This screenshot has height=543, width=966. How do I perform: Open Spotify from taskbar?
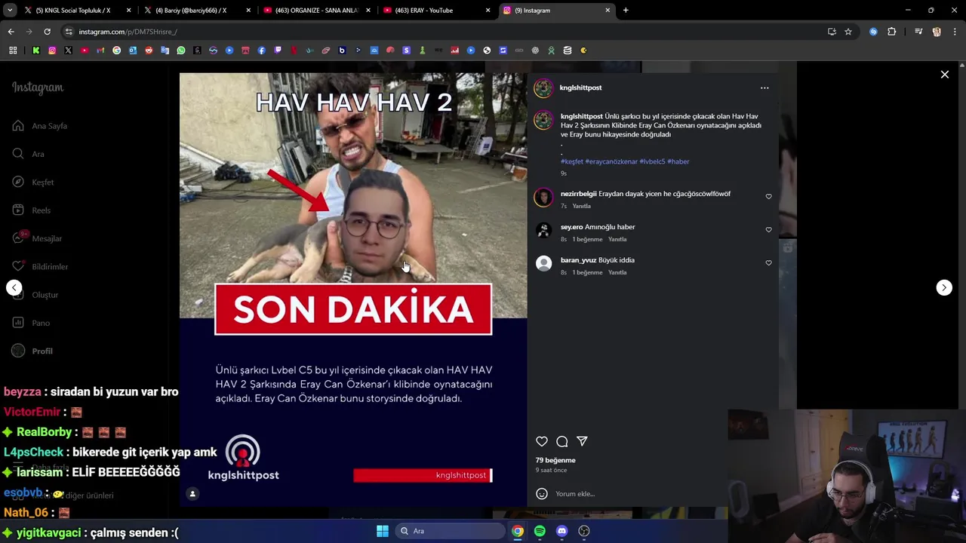click(540, 531)
